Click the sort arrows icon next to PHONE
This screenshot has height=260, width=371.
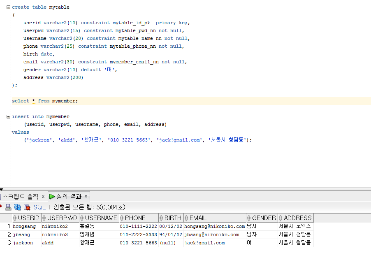point(122,218)
